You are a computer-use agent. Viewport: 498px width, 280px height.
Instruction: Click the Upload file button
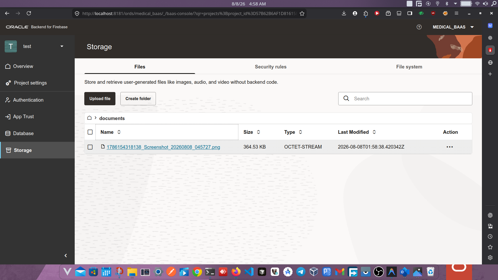[x=100, y=99]
